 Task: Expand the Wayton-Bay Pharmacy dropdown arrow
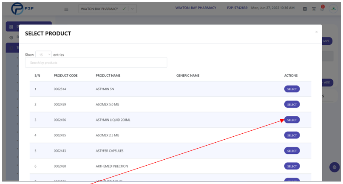point(132,9)
